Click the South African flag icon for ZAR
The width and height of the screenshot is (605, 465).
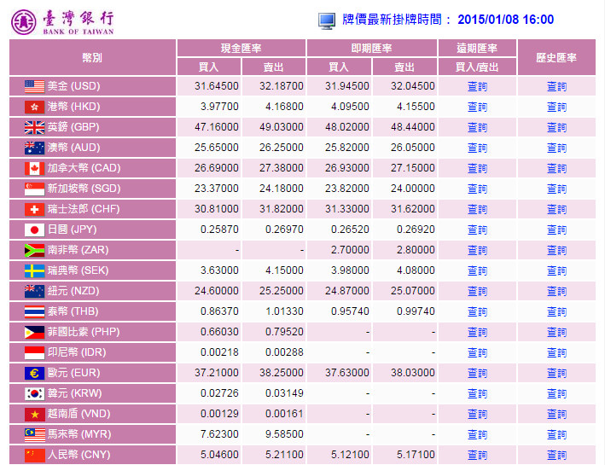pyautogui.click(x=34, y=250)
